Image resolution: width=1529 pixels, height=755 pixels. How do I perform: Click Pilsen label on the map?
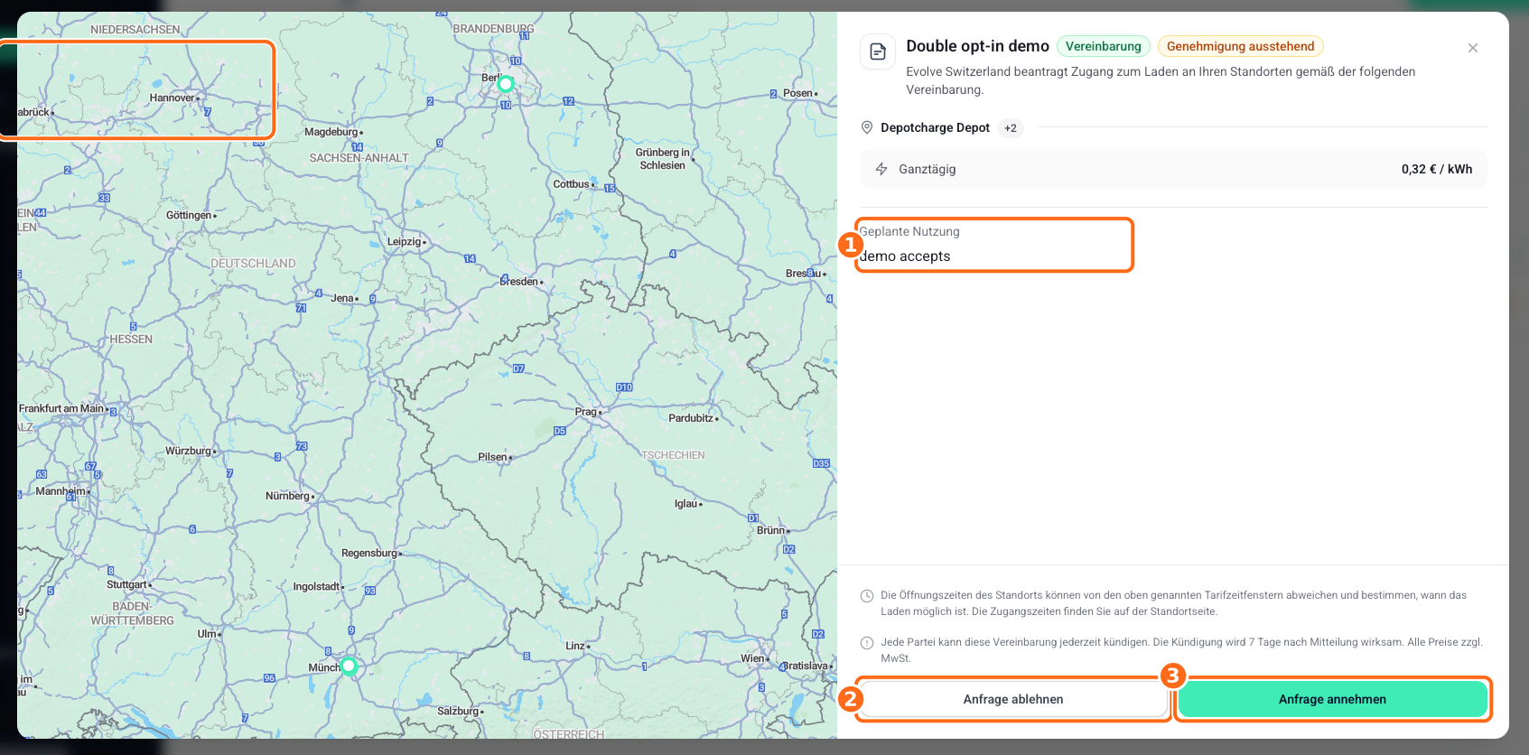[x=493, y=457]
